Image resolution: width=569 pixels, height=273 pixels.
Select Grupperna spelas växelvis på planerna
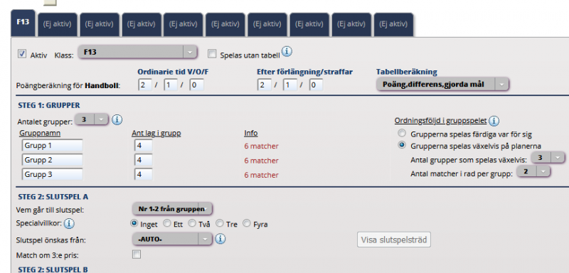[x=402, y=145]
